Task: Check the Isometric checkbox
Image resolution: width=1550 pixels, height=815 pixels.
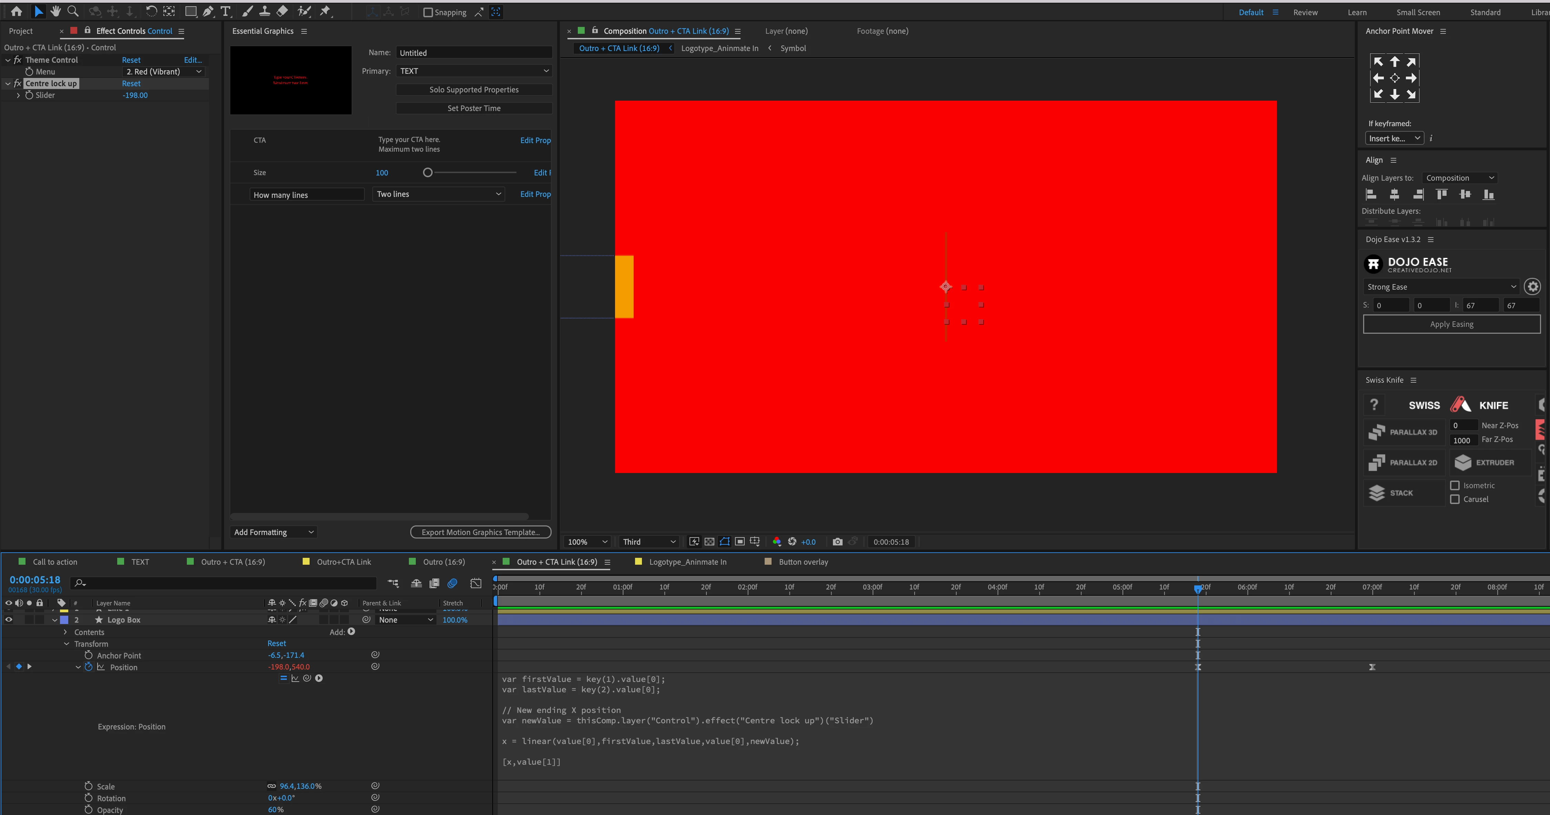Action: [1455, 485]
